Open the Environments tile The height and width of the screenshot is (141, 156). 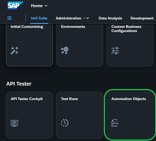[x=80, y=45]
